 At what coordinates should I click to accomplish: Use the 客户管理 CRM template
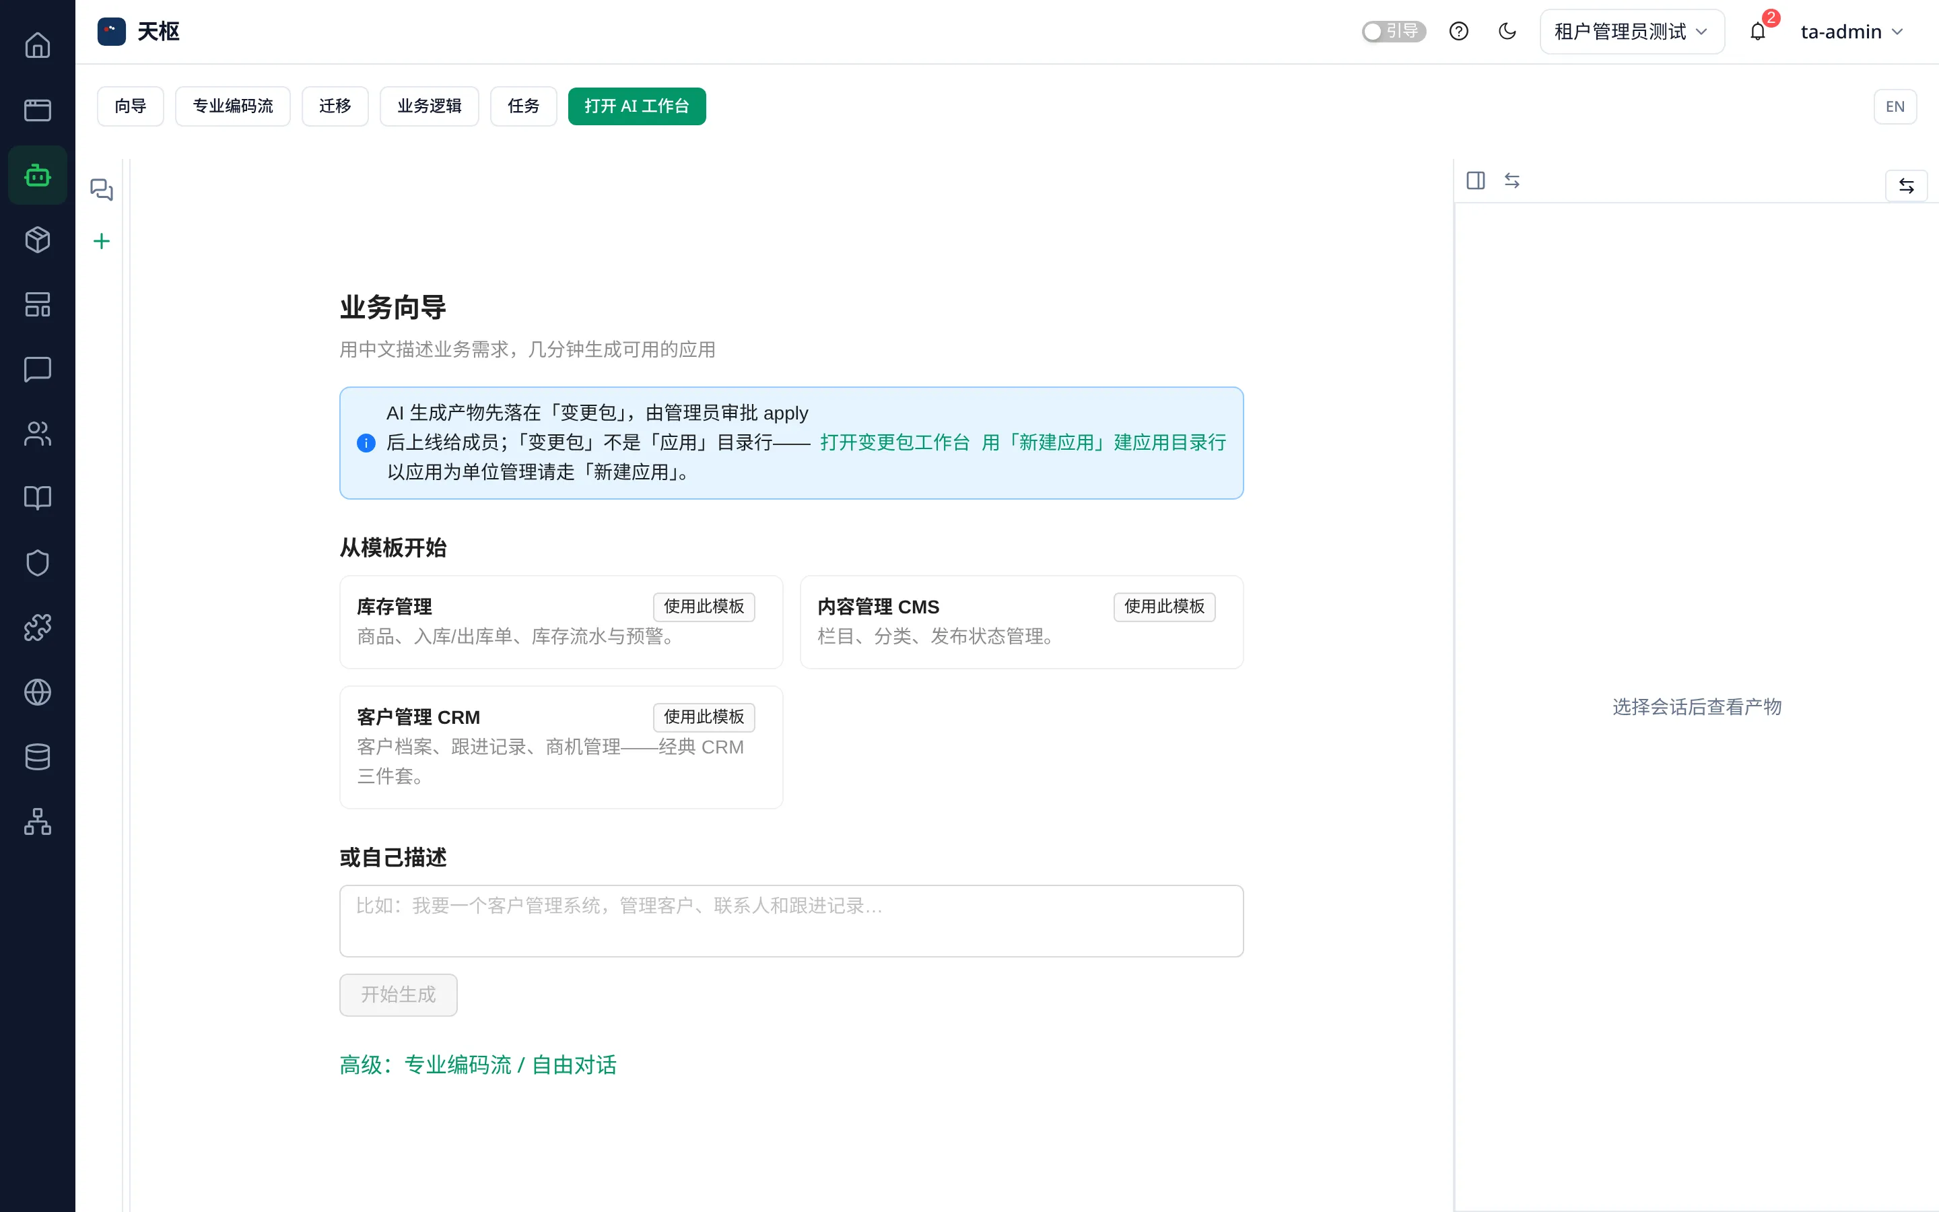[x=704, y=717]
